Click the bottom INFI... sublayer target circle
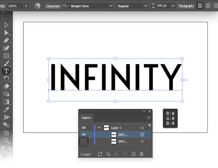The height and width of the screenshot is (168, 218). click(x=142, y=141)
